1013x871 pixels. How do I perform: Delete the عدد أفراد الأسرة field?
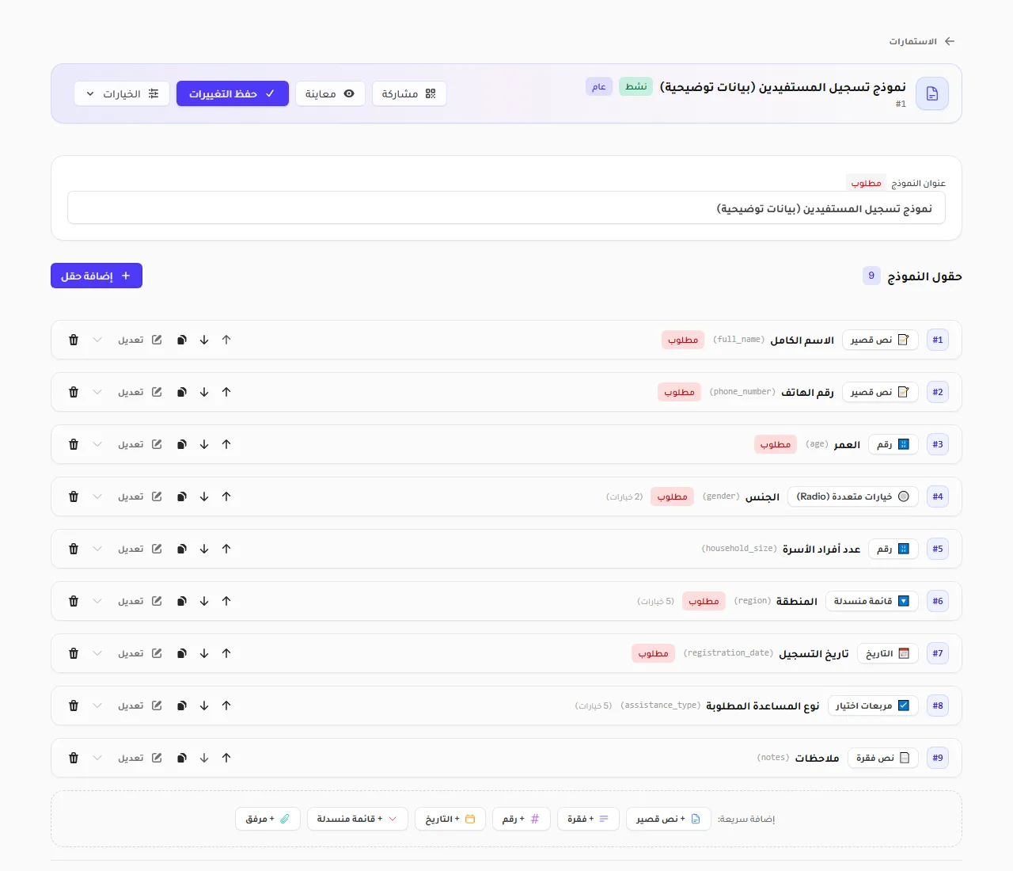(x=74, y=549)
